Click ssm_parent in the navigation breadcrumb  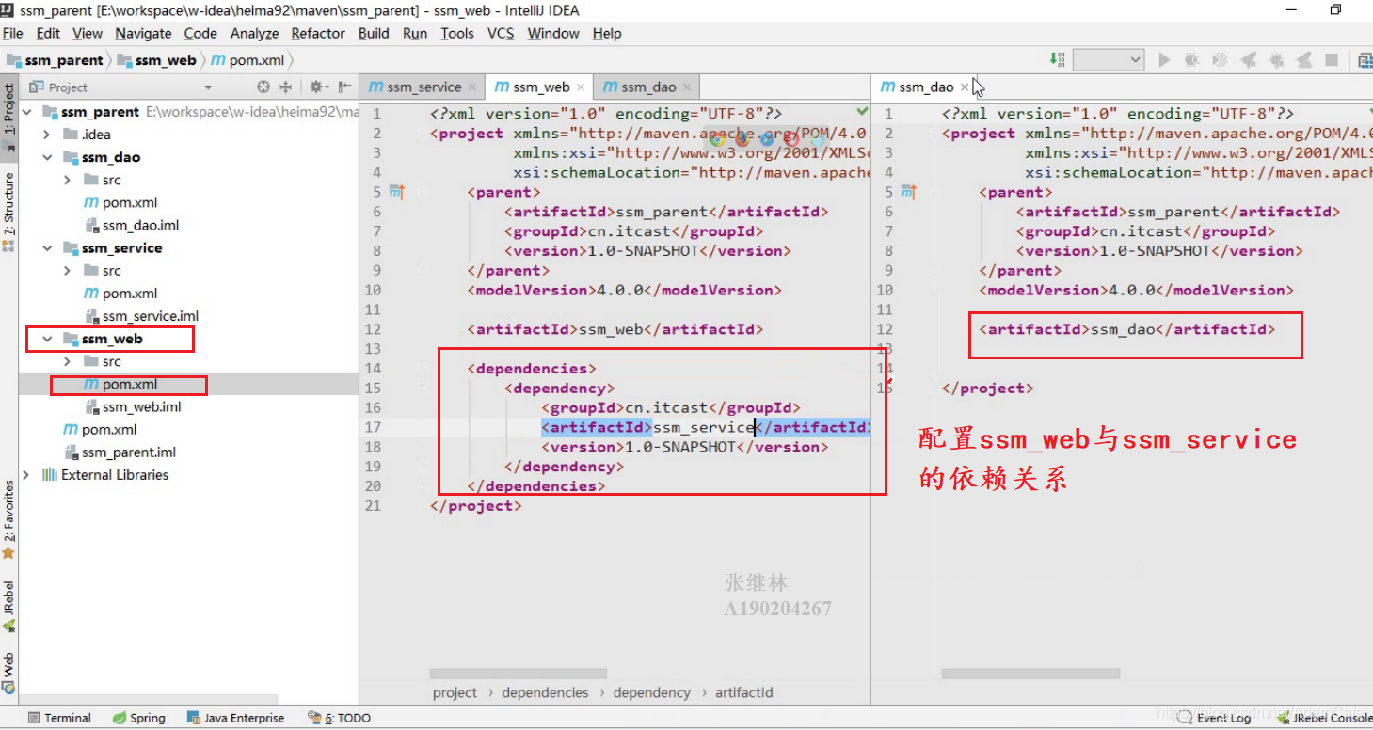pos(56,60)
